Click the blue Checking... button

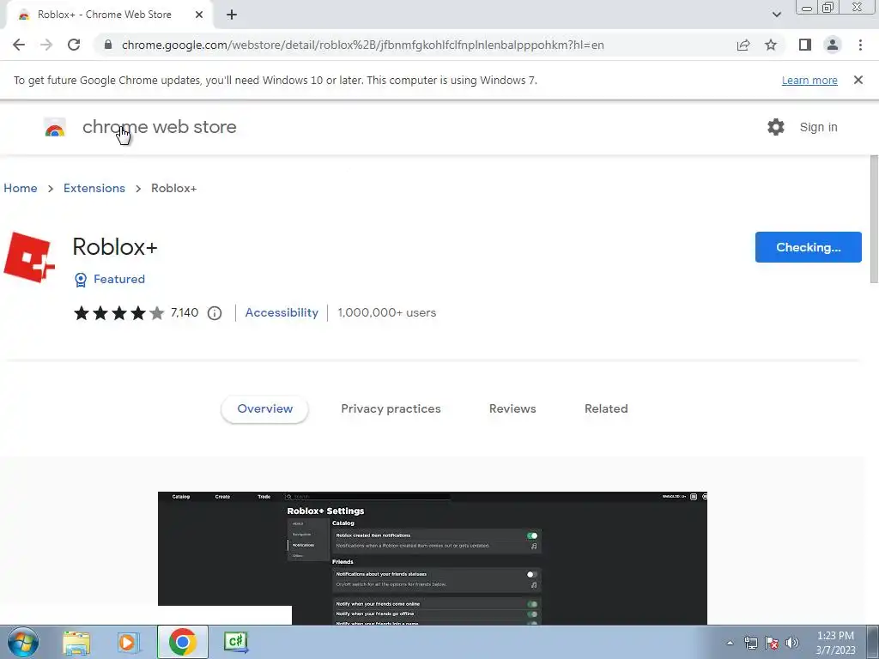809,247
